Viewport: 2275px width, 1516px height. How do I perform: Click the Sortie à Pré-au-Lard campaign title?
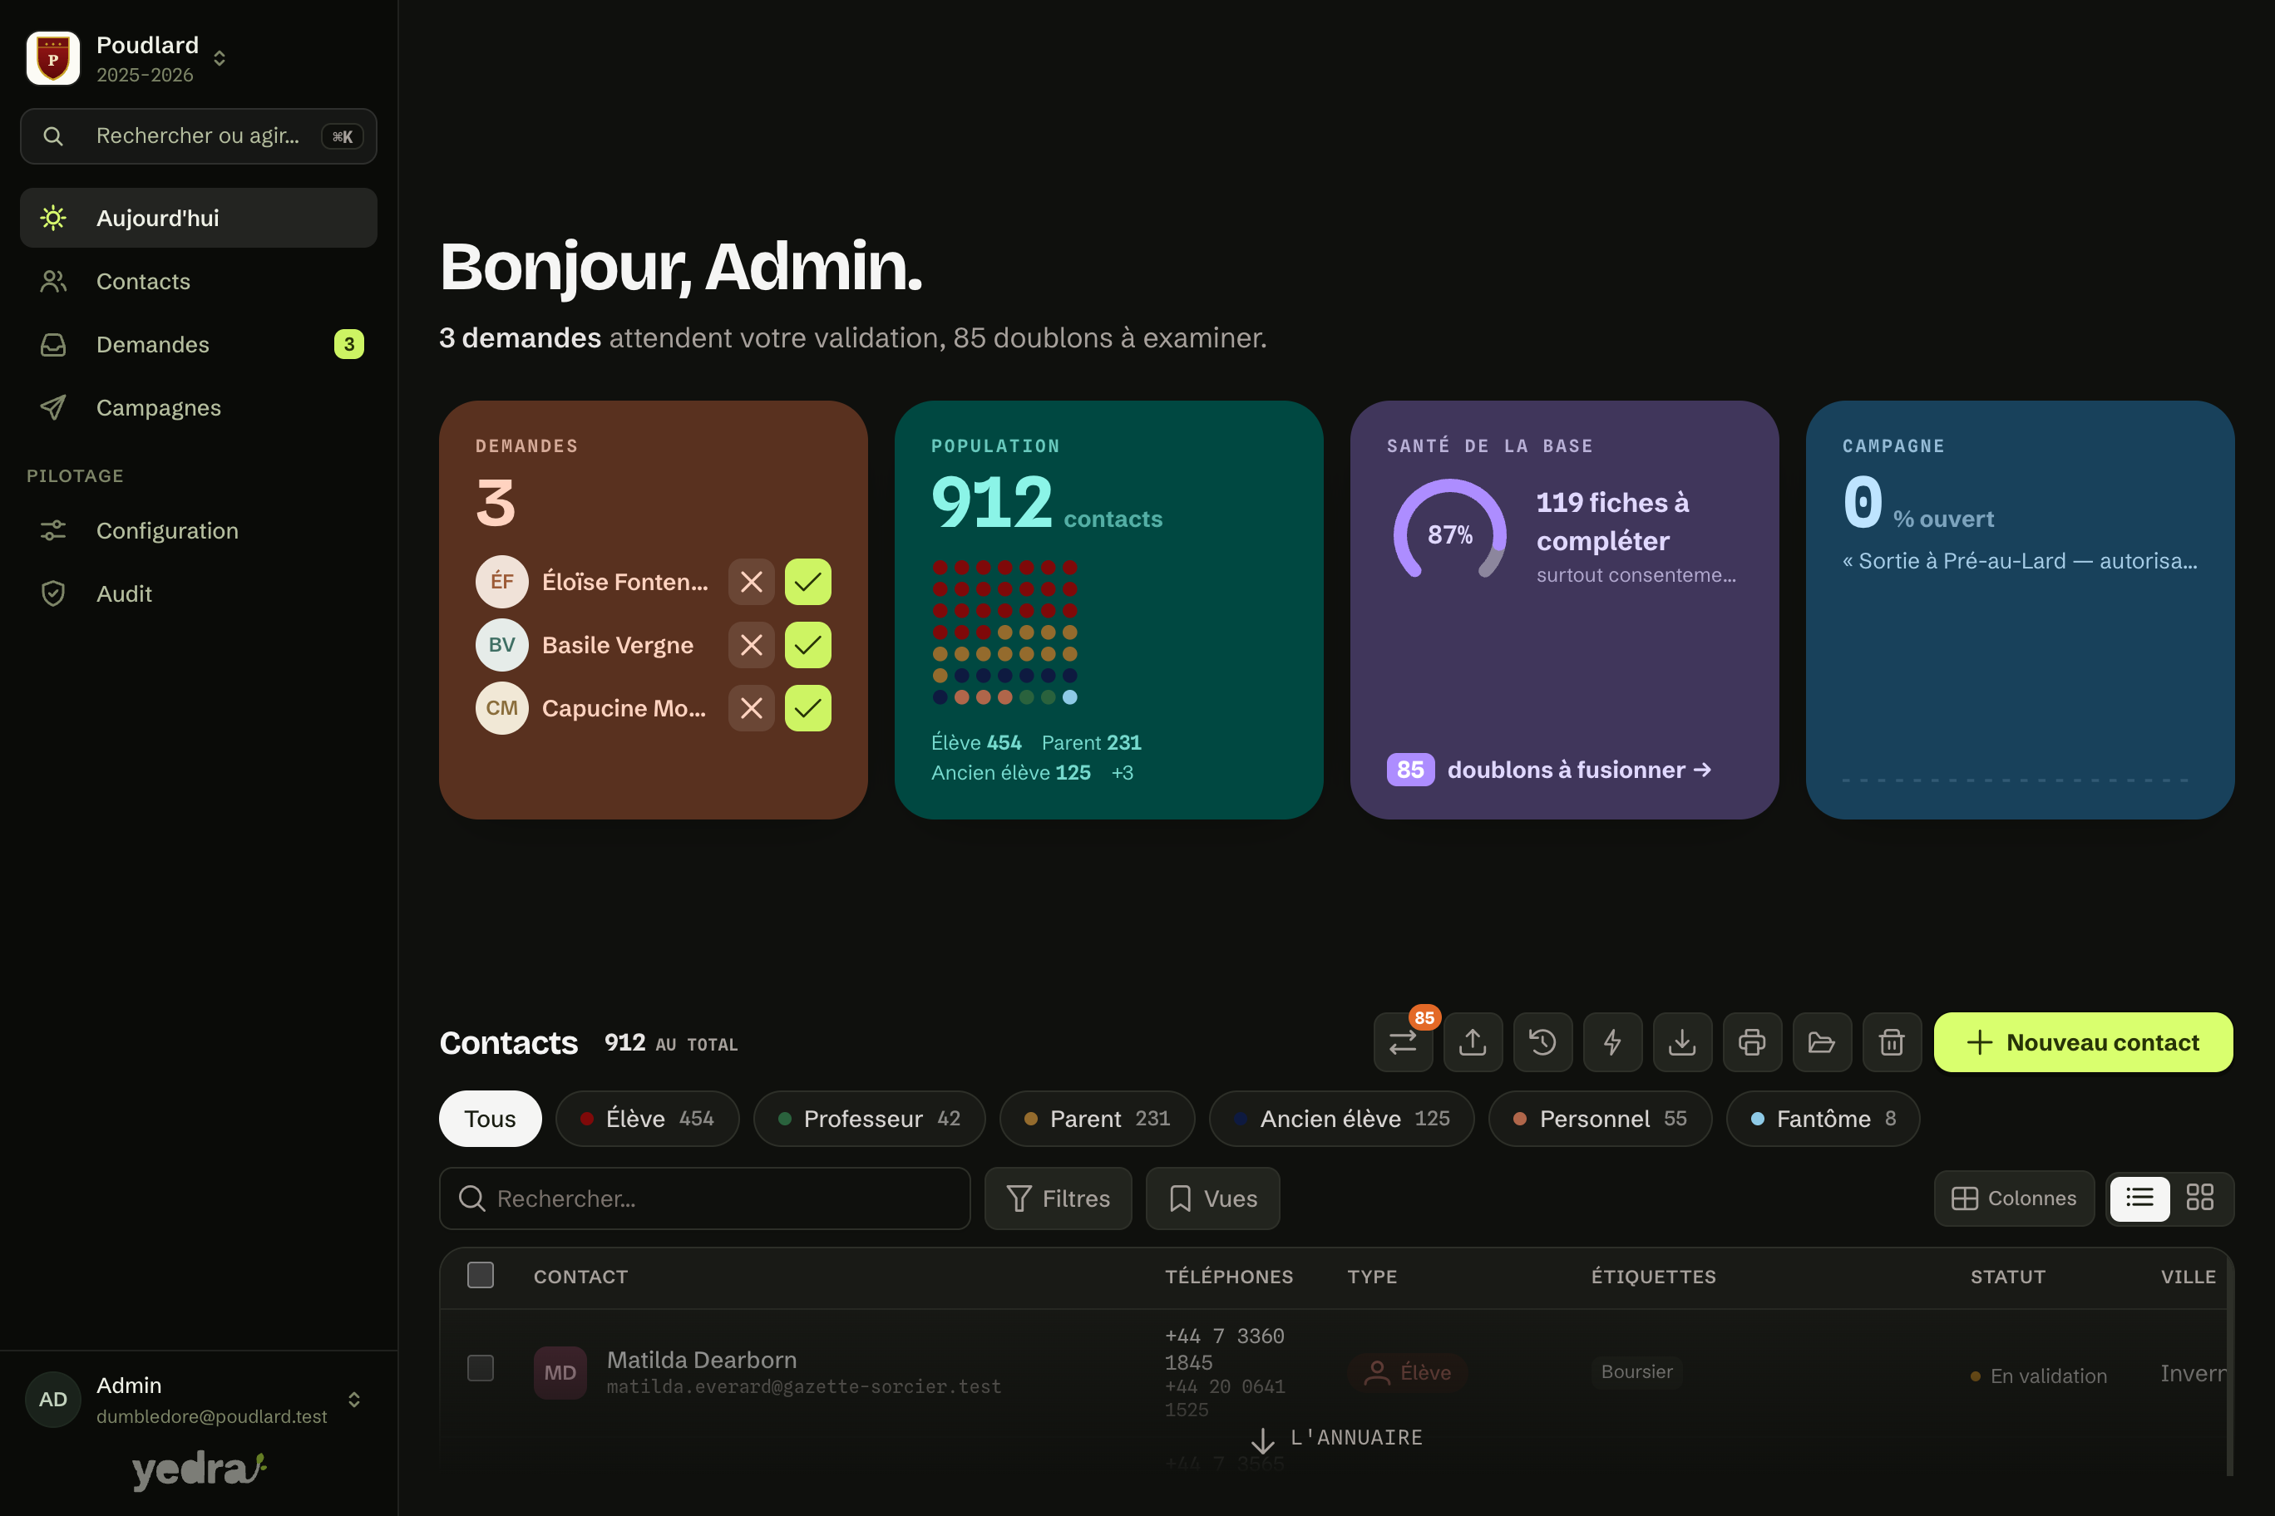pyautogui.click(x=2020, y=561)
